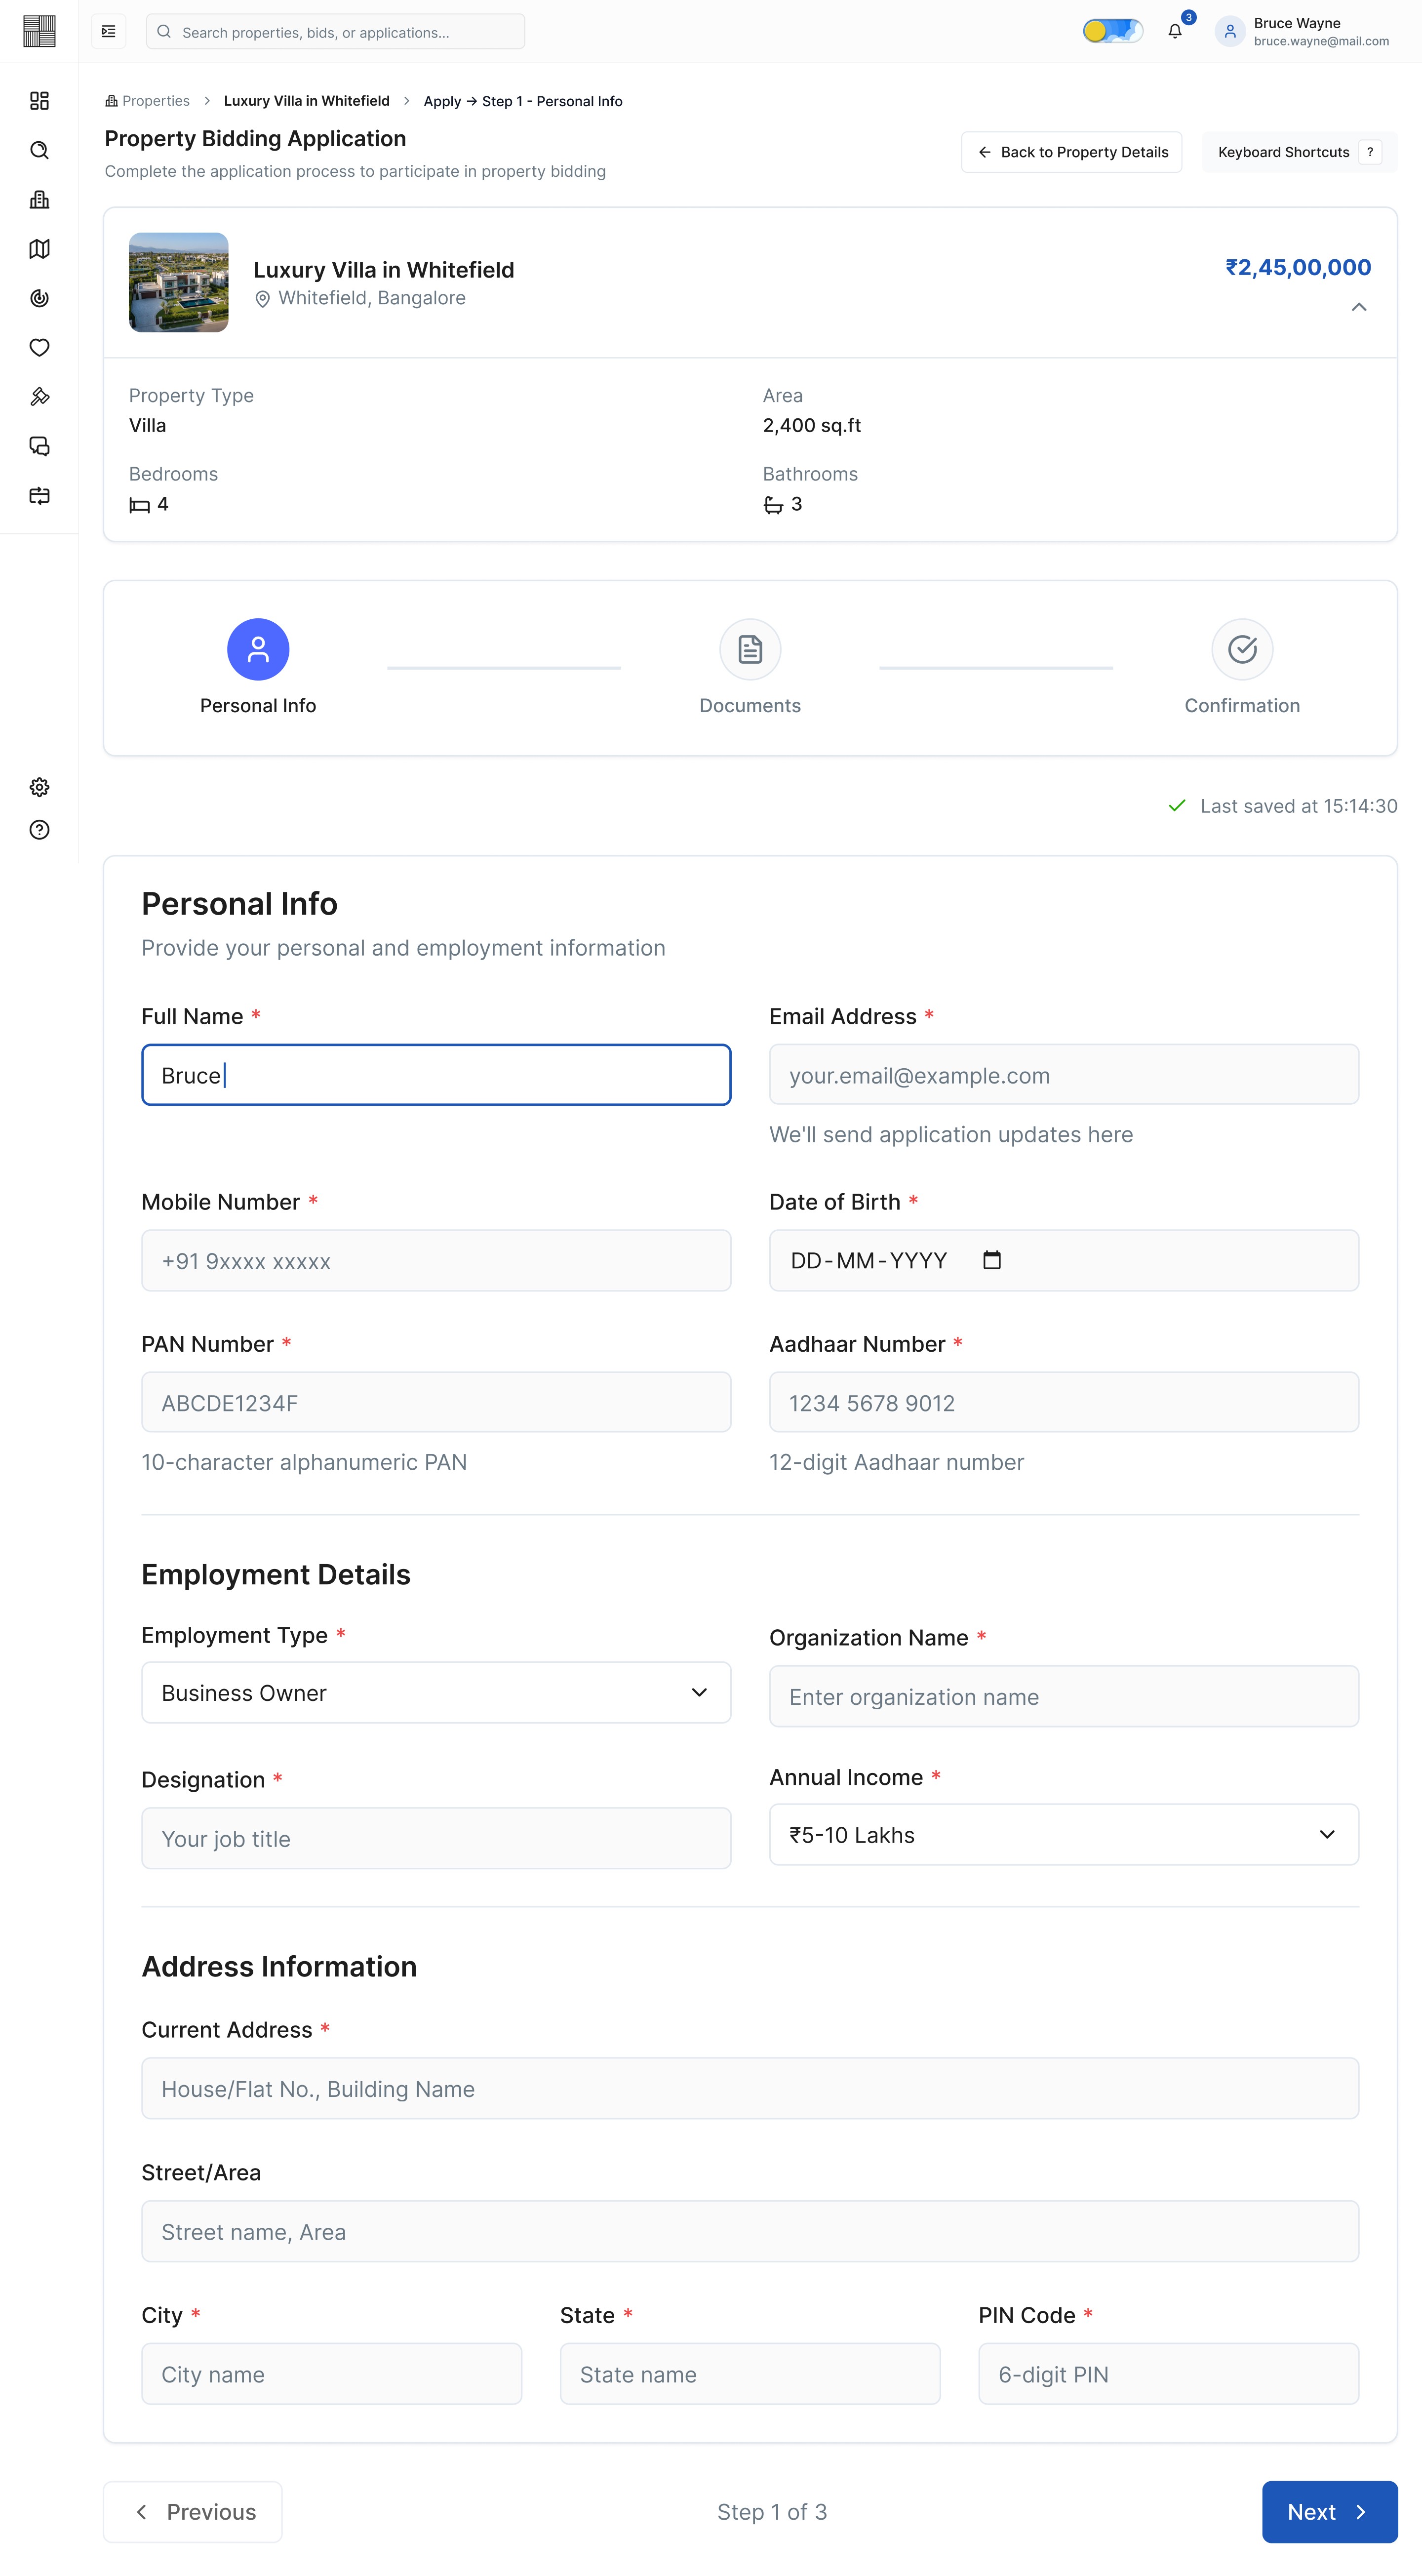The height and width of the screenshot is (2576, 1422).
Task: Click the green check beside Last saved
Action: tap(1177, 806)
